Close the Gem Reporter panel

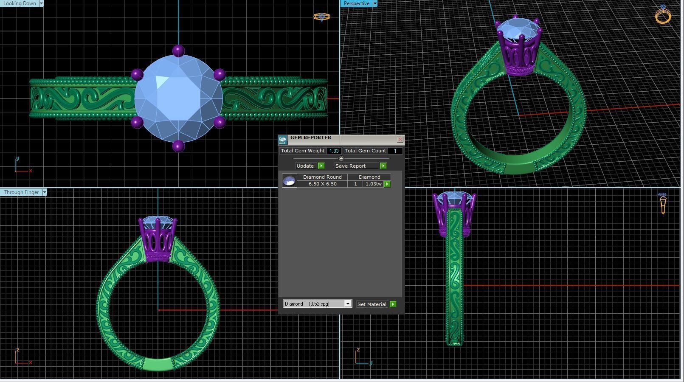tap(400, 139)
